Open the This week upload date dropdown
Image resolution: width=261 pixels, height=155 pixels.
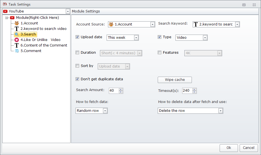136,38
